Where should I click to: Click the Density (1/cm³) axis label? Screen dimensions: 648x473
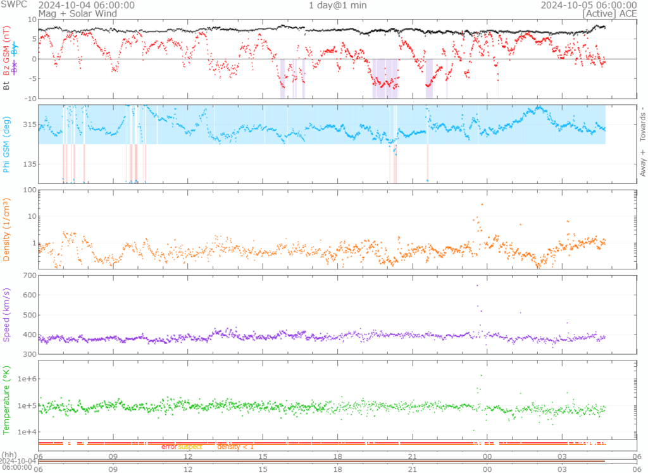pyautogui.click(x=8, y=230)
